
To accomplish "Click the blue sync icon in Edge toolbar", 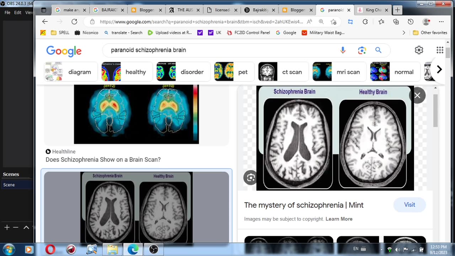I will point(350,22).
